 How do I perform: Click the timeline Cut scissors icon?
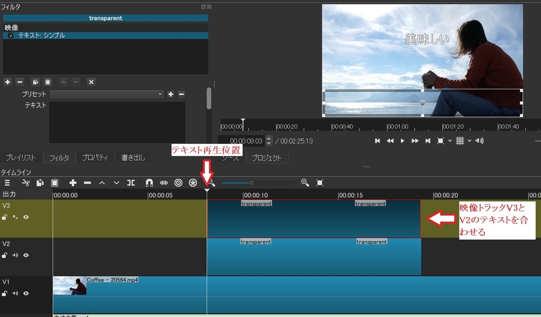click(26, 183)
